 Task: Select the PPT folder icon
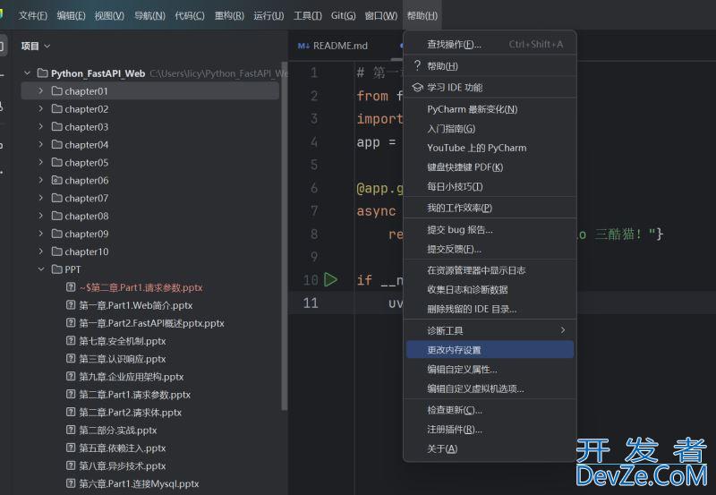click(x=57, y=269)
